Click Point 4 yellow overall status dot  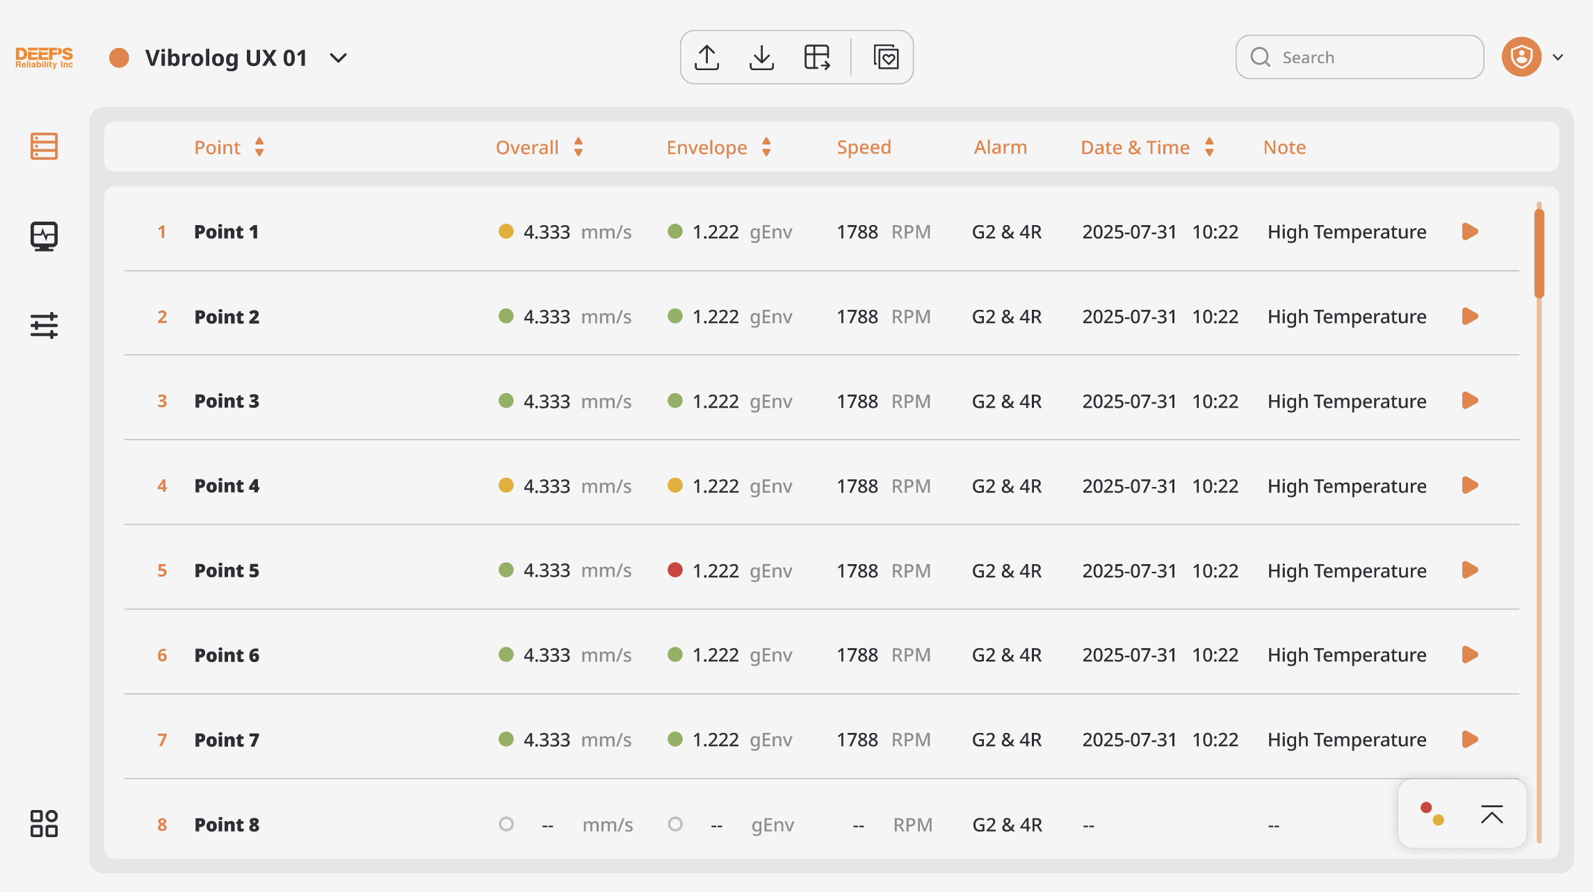point(506,485)
